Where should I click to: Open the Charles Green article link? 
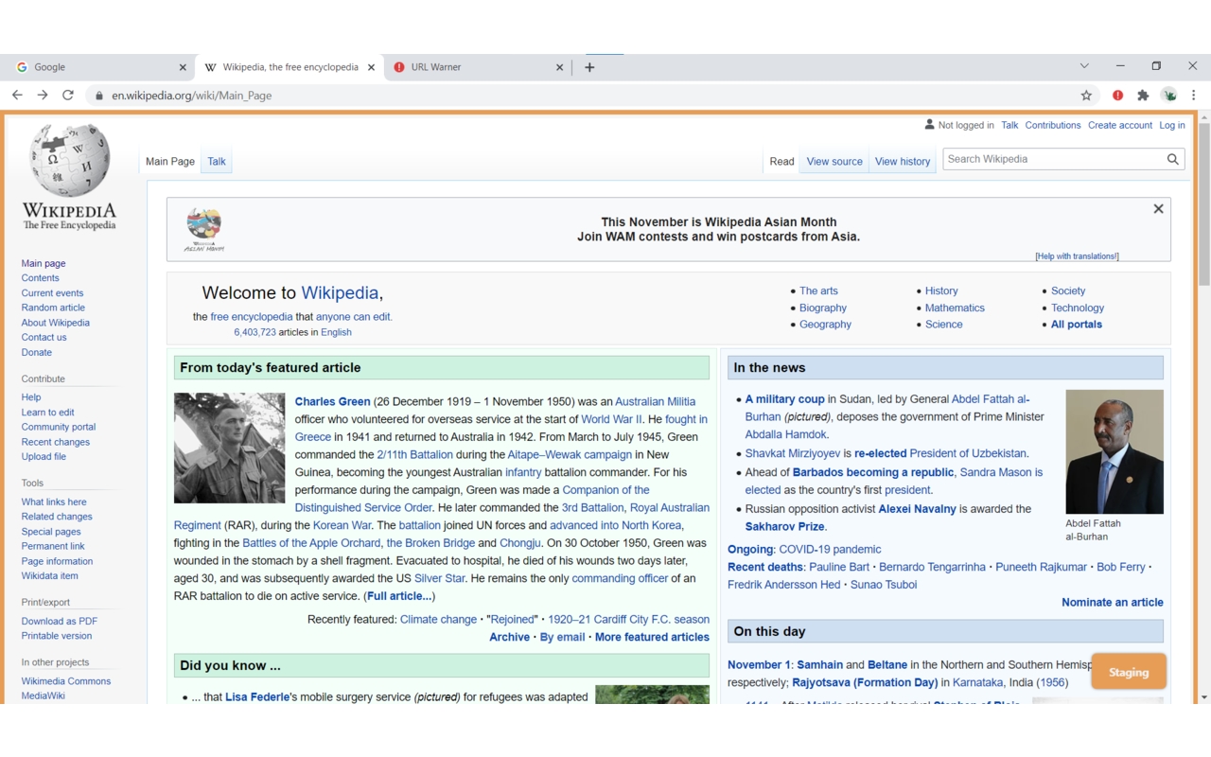coord(332,402)
